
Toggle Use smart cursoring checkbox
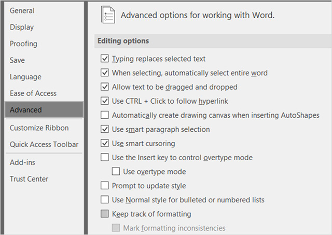click(x=105, y=143)
